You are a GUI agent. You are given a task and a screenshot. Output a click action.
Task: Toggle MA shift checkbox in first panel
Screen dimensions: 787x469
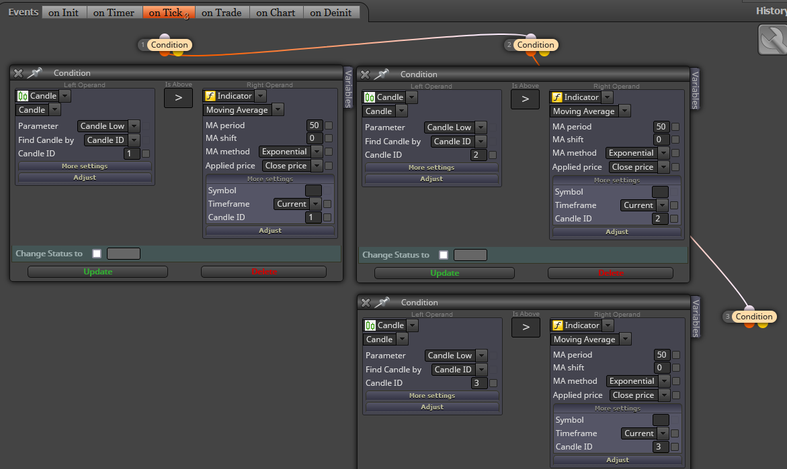[x=329, y=138]
